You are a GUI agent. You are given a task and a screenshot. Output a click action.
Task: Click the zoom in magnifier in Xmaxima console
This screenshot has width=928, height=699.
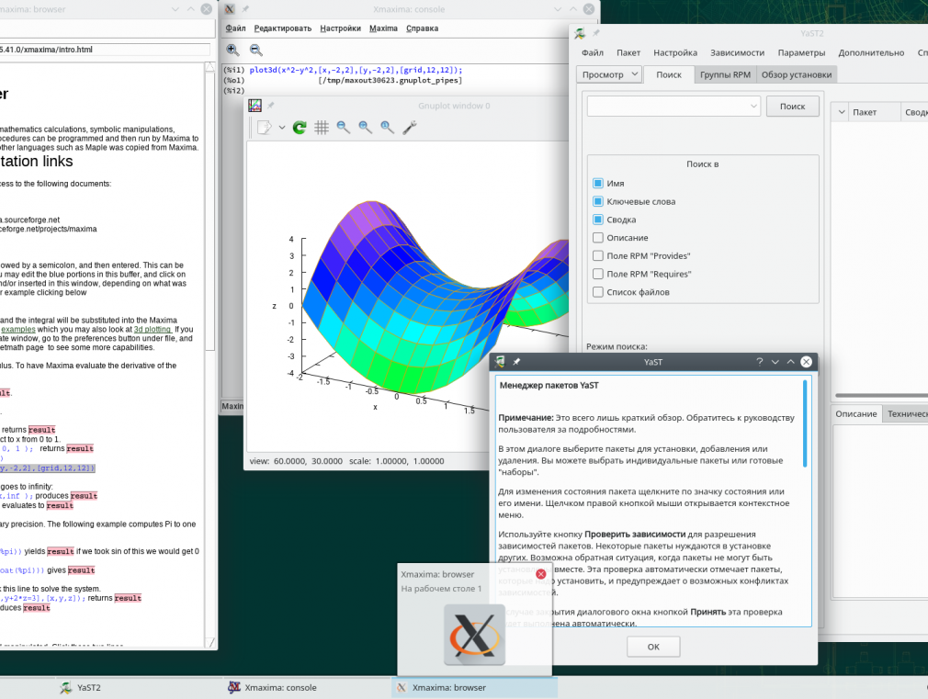click(232, 51)
